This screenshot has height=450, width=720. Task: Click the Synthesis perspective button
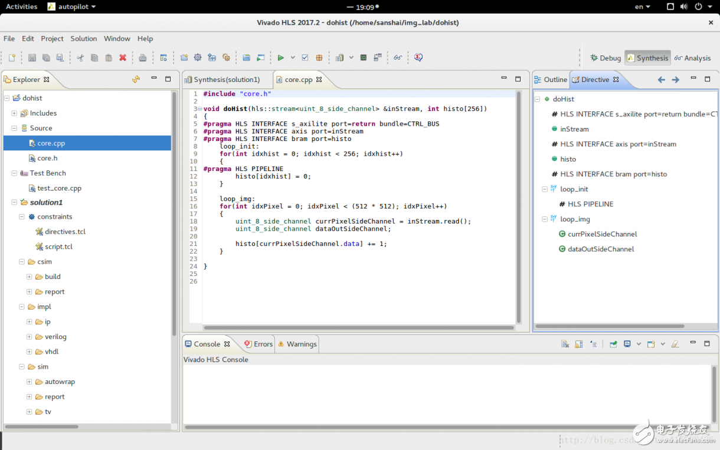(x=647, y=58)
